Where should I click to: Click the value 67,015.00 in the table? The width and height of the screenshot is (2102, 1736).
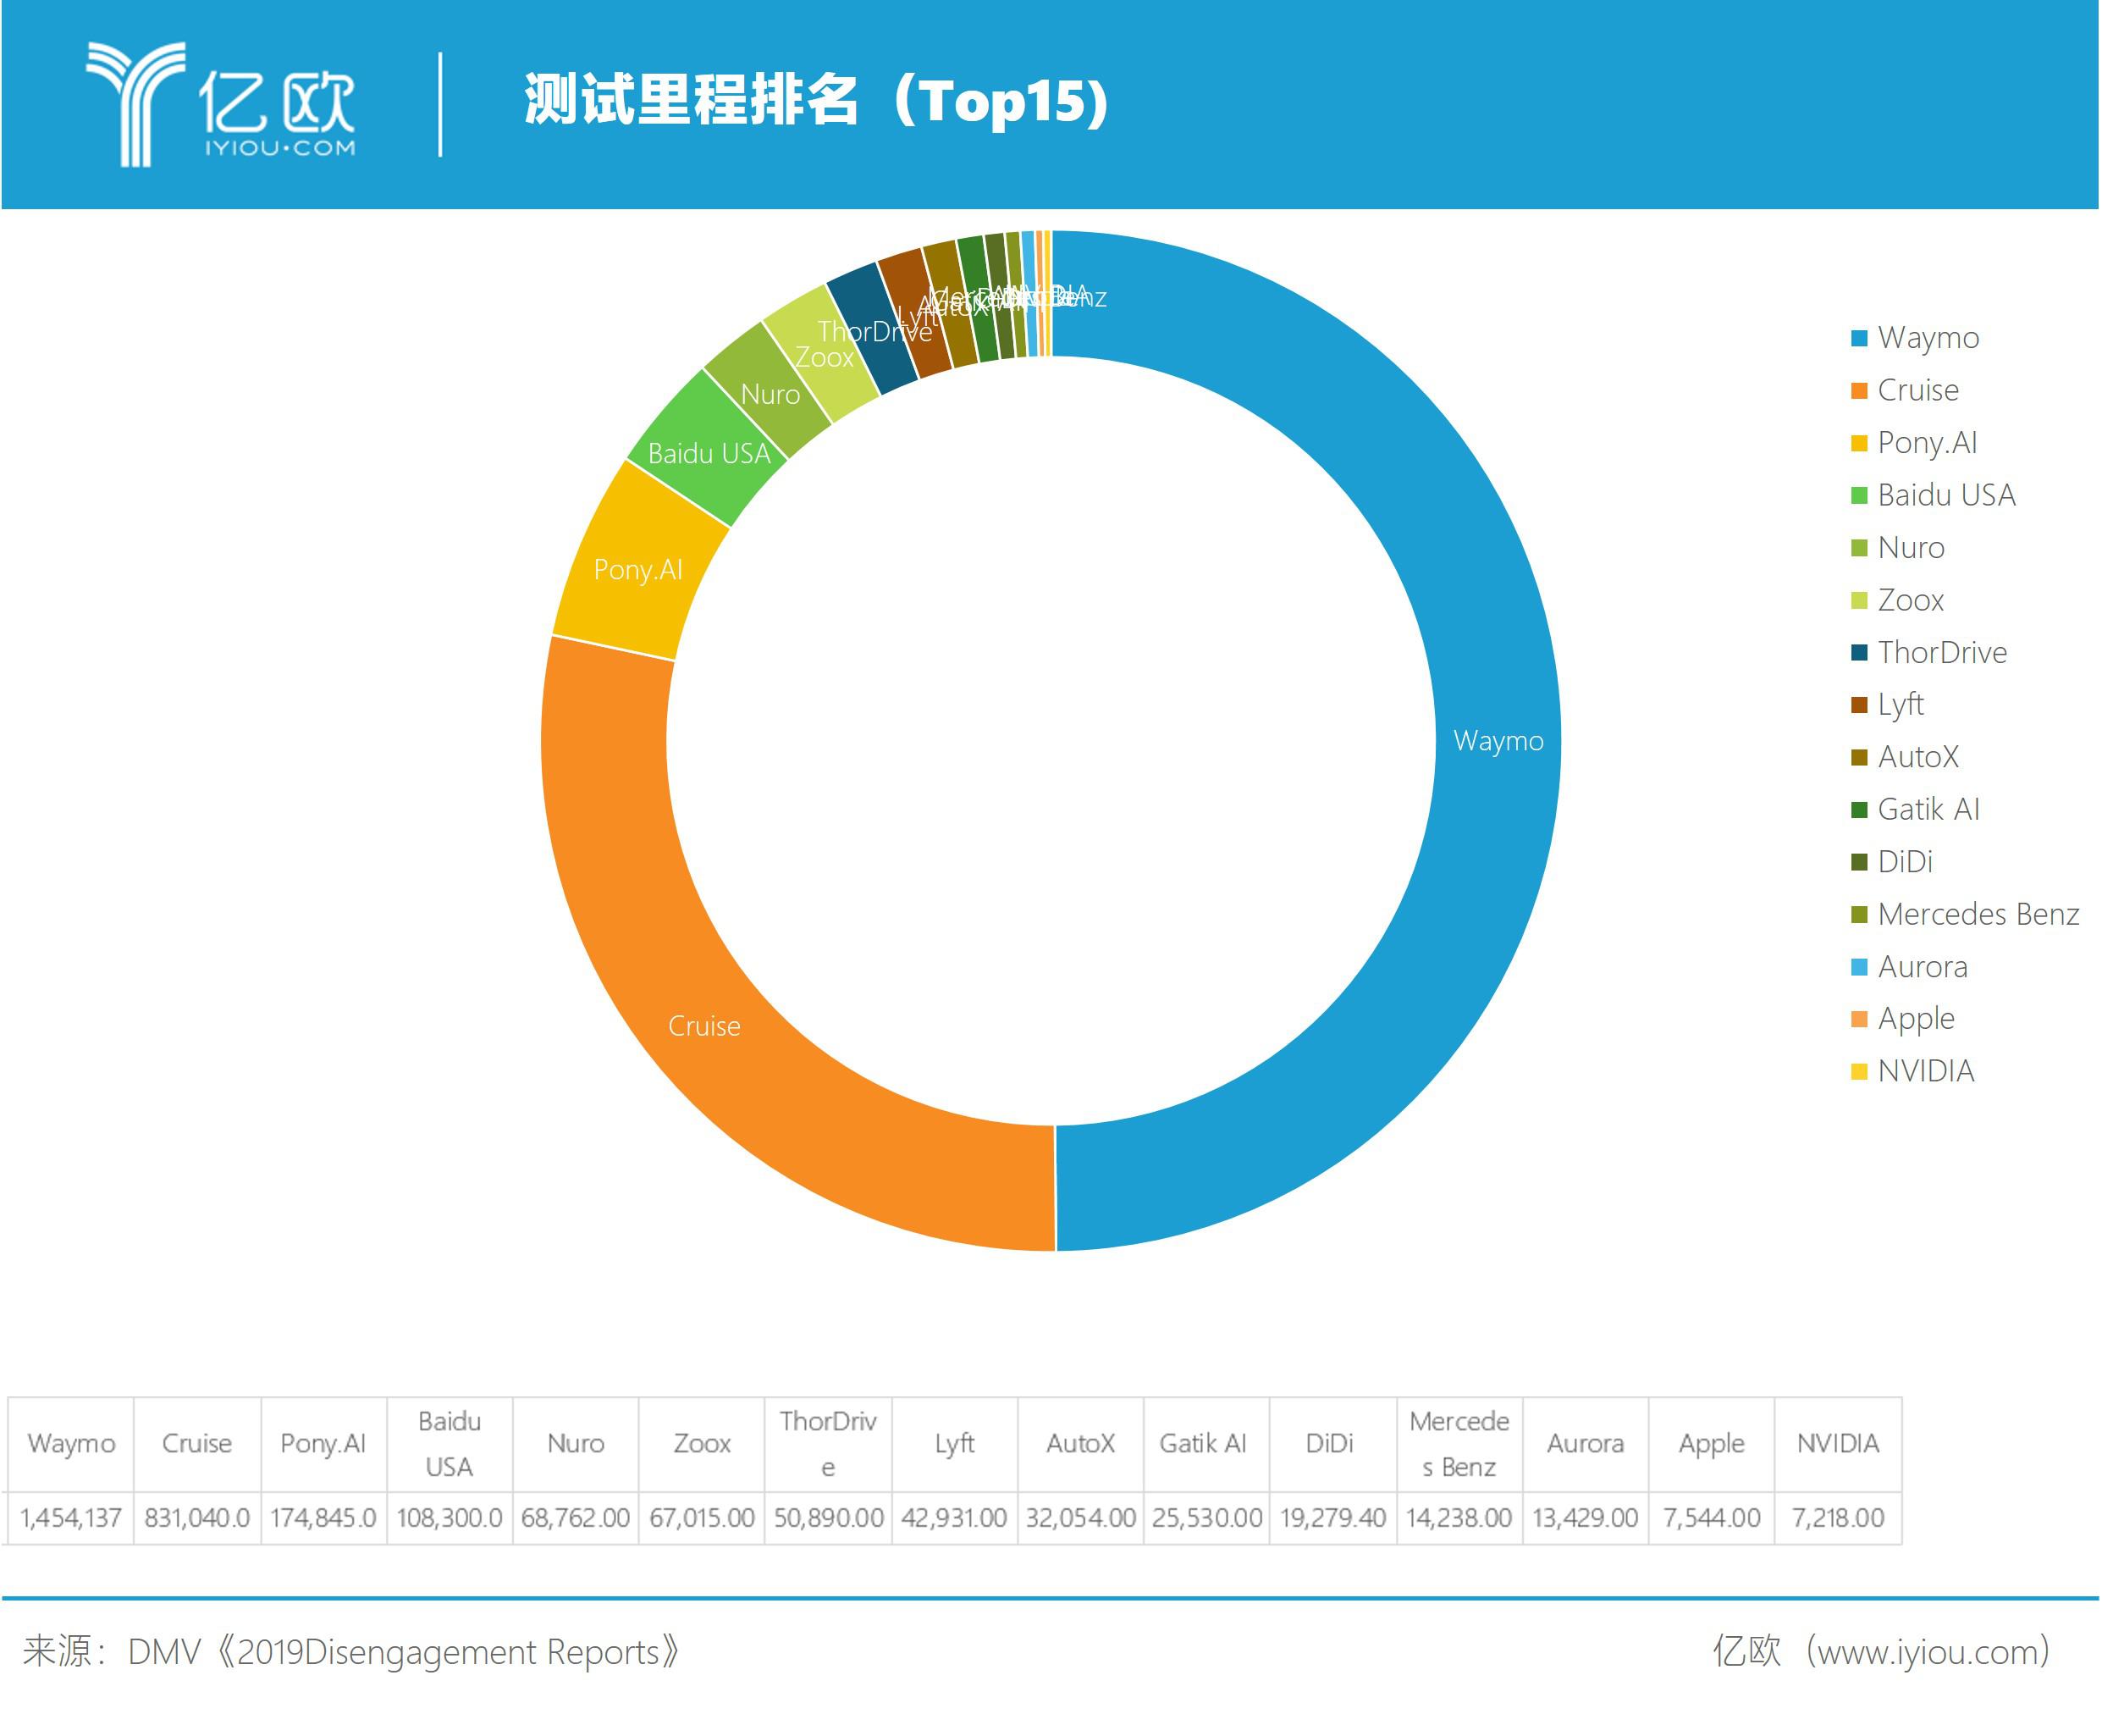[702, 1518]
